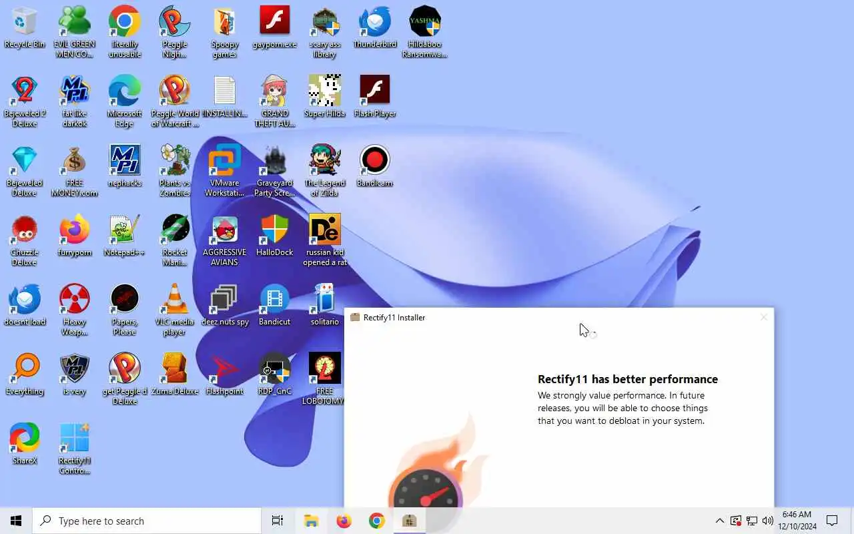Select the Rocket Mania desktop icon
The width and height of the screenshot is (854, 534).
(175, 240)
